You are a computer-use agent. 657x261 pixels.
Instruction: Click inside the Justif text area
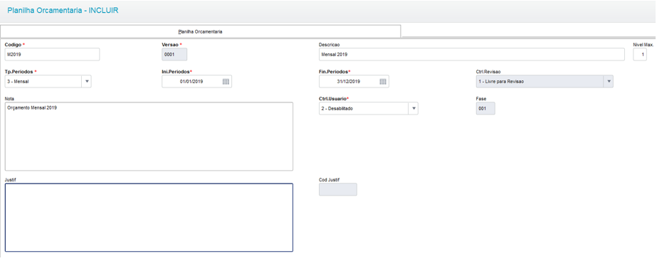click(149, 218)
